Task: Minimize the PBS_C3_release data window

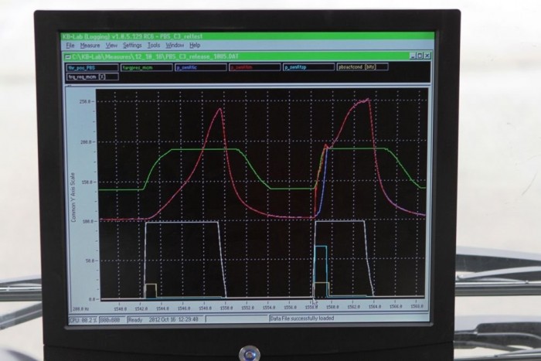Action: click(412, 56)
